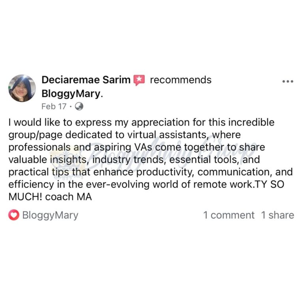Open the three-dot post options menu
This screenshot has width=303, height=303.
(288, 81)
